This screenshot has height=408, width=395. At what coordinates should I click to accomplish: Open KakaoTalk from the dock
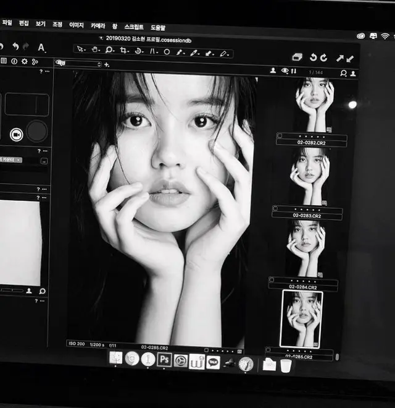click(x=213, y=362)
